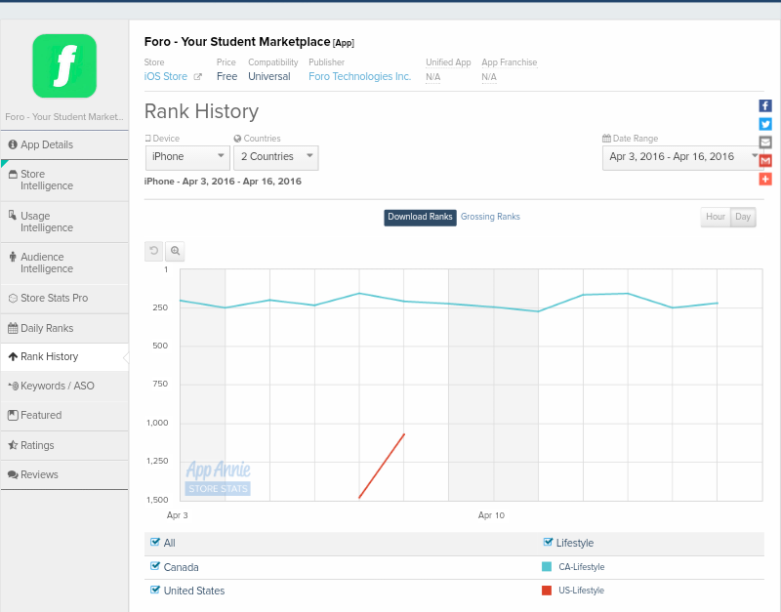Screen dimensions: 781x612
Task: Click the App Franchise N/A value
Action: [x=489, y=77]
